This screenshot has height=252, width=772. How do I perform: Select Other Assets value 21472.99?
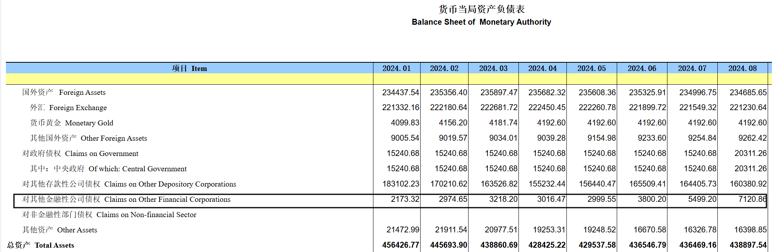403,230
